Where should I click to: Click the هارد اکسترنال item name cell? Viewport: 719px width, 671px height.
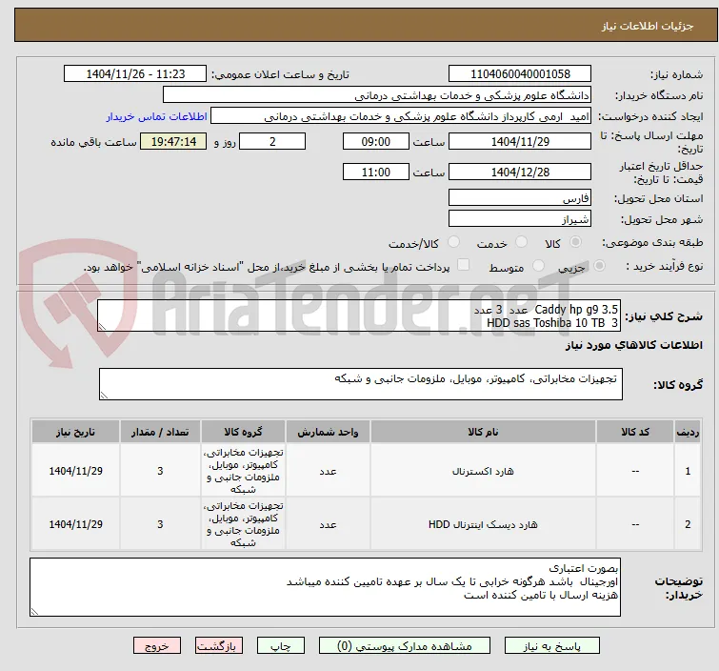[x=483, y=471]
